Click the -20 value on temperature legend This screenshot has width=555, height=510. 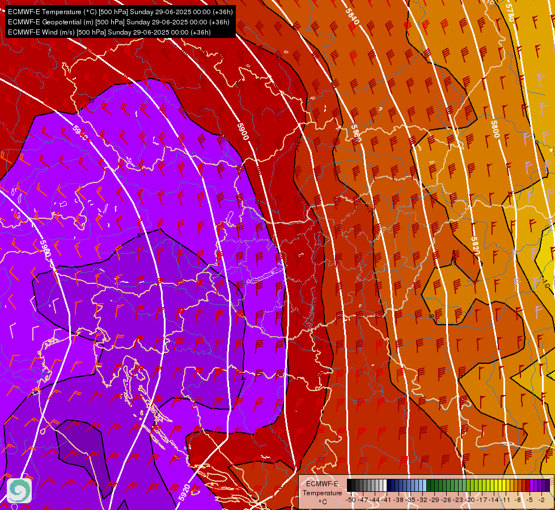click(471, 500)
